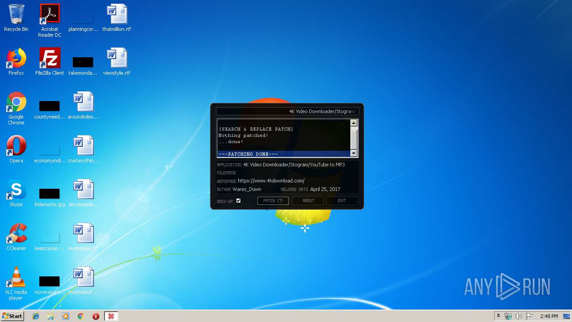This screenshot has height=322, width=572.
Task: Open media player taskbar icon
Action: (x=66, y=316)
